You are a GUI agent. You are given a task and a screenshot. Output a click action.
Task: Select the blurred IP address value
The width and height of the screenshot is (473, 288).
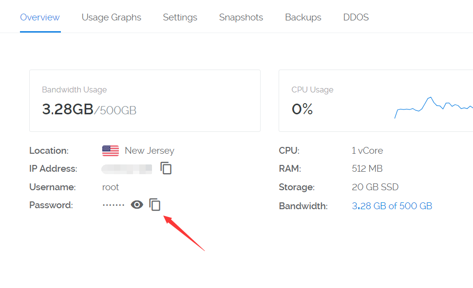point(127,169)
